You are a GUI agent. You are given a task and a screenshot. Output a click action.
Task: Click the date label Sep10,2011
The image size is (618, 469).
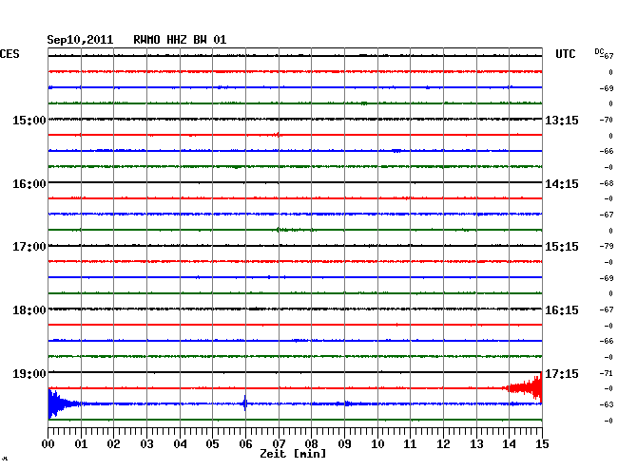(80, 40)
